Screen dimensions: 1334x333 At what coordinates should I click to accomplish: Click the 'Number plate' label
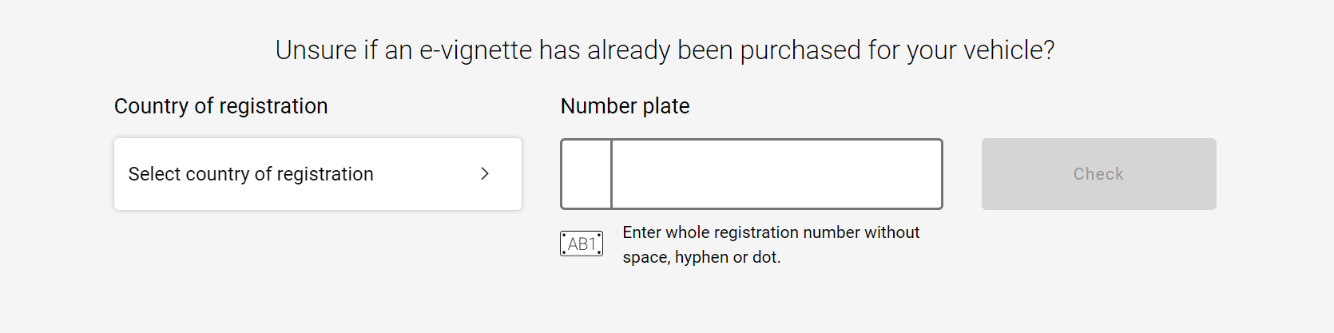click(625, 106)
